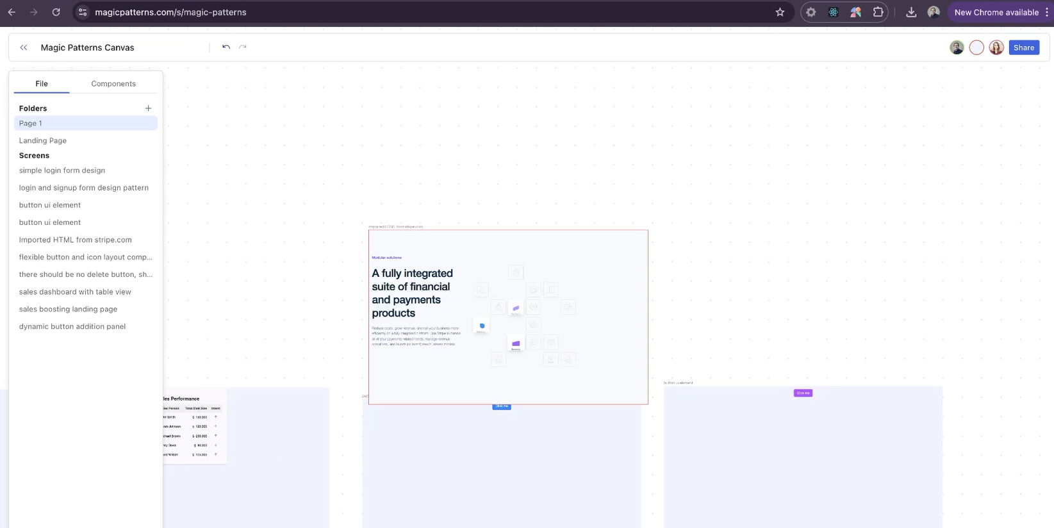The width and height of the screenshot is (1054, 528).
Task: Open Chrome downloads
Action: click(x=911, y=12)
